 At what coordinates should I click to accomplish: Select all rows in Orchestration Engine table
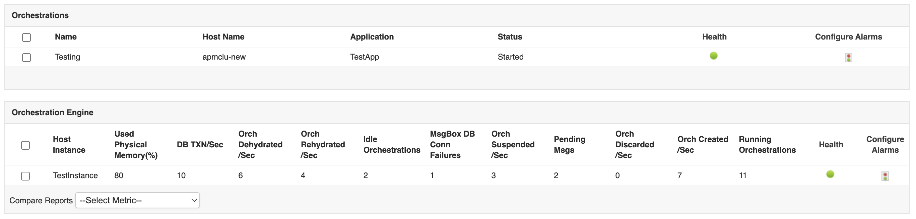(25, 145)
